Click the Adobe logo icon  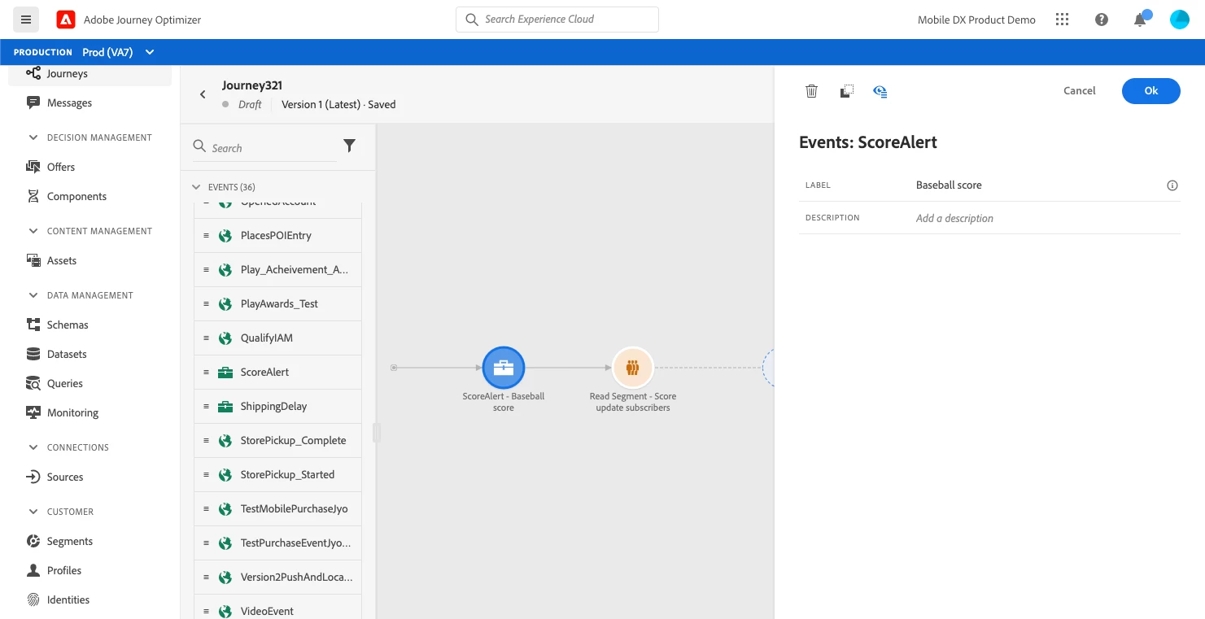[66, 20]
